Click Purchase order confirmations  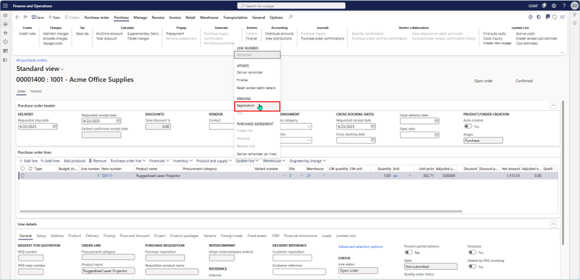coord(323,38)
